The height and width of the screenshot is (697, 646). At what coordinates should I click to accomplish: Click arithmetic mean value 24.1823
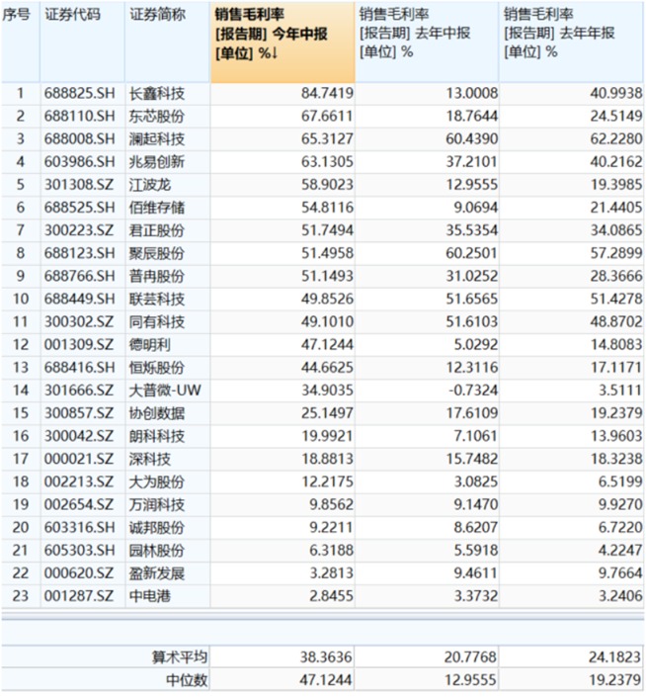click(x=615, y=657)
